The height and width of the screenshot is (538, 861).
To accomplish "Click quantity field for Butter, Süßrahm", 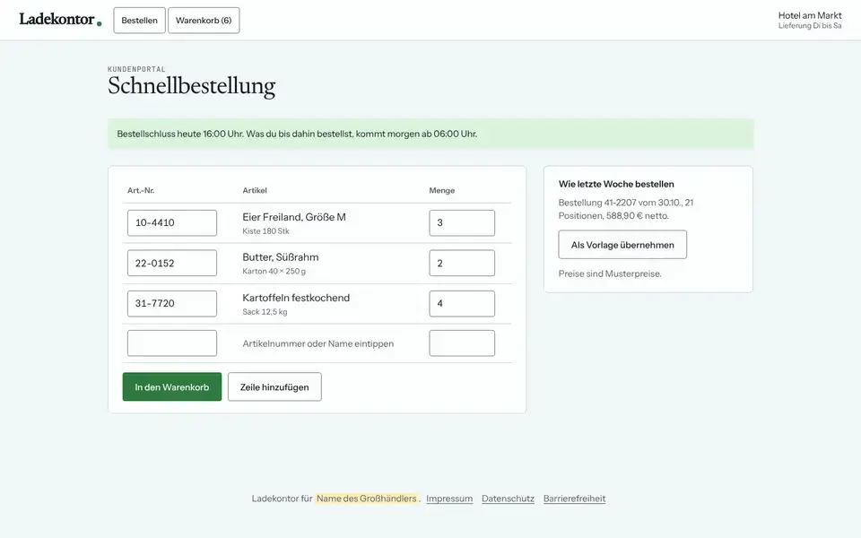I will (462, 263).
